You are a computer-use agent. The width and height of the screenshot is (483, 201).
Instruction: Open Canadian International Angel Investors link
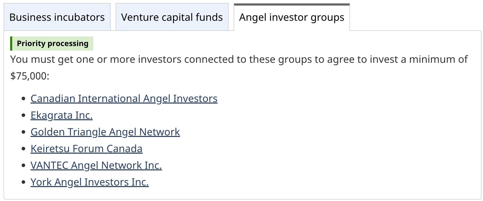tap(124, 98)
